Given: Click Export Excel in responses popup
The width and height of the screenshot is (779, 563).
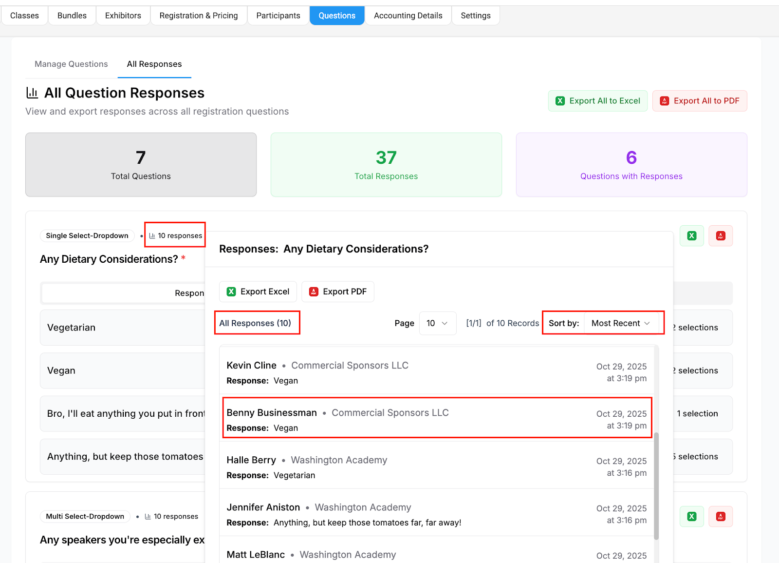Looking at the screenshot, I should click(x=258, y=291).
